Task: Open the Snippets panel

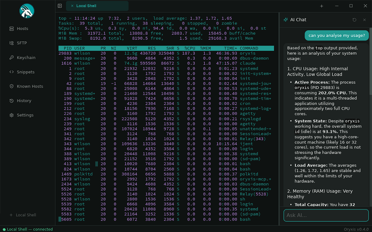Action: coord(23,72)
